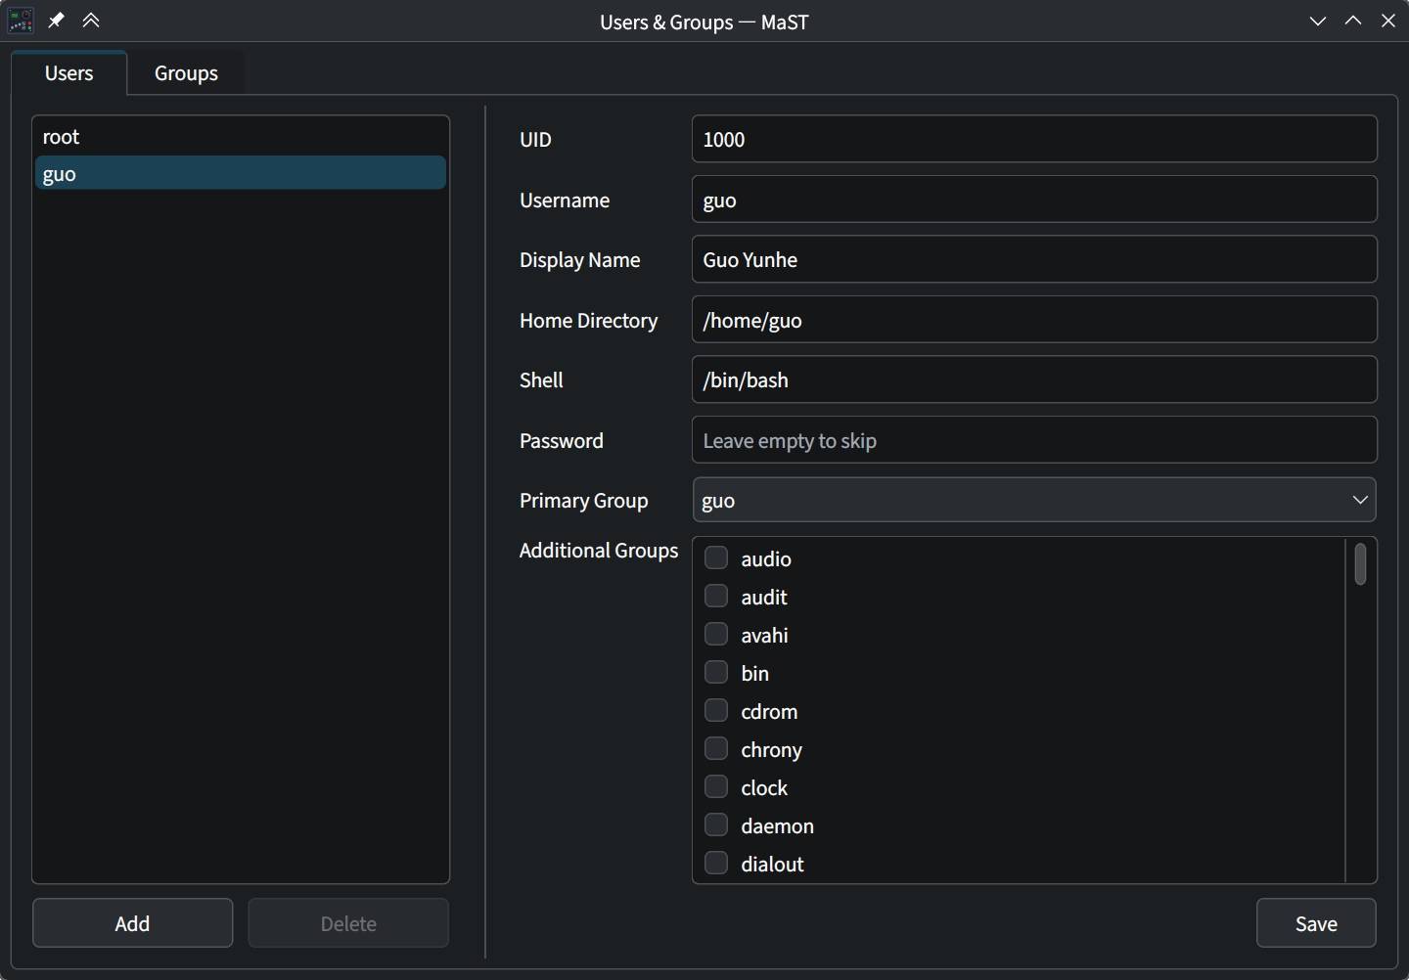
Task: Select root in the user list
Action: click(x=241, y=137)
